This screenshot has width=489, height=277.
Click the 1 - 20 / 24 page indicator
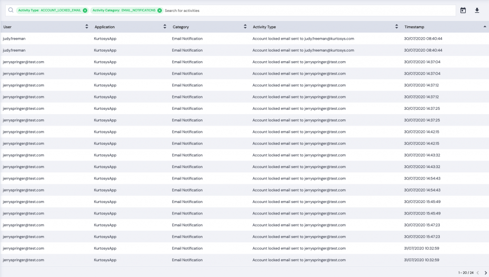(466, 273)
